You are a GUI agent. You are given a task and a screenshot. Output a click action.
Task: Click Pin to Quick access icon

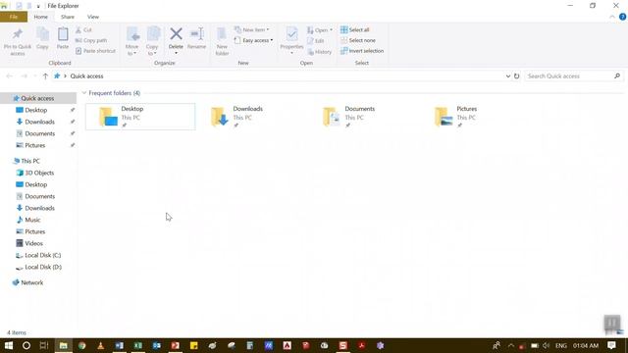coord(18,34)
